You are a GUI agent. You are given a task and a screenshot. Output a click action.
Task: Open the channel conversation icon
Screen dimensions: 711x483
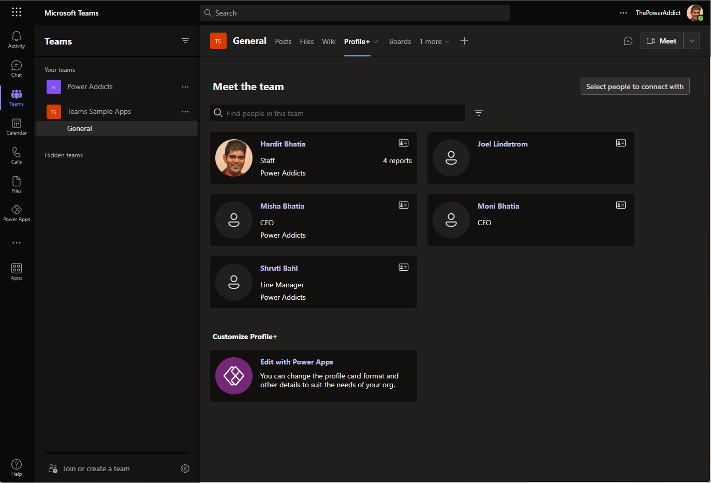point(628,41)
